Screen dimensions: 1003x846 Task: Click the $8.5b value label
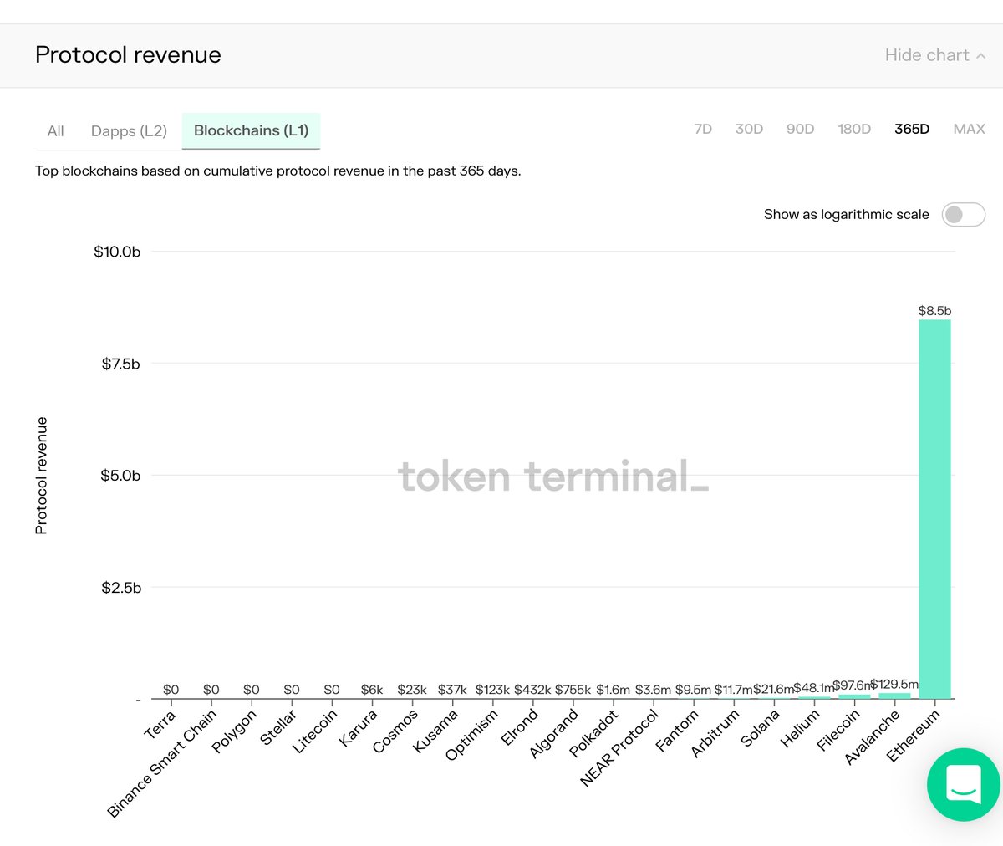(934, 311)
